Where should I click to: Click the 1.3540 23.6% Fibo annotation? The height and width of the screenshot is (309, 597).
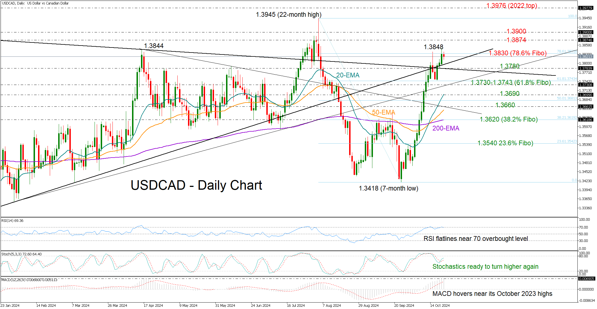[x=505, y=143]
